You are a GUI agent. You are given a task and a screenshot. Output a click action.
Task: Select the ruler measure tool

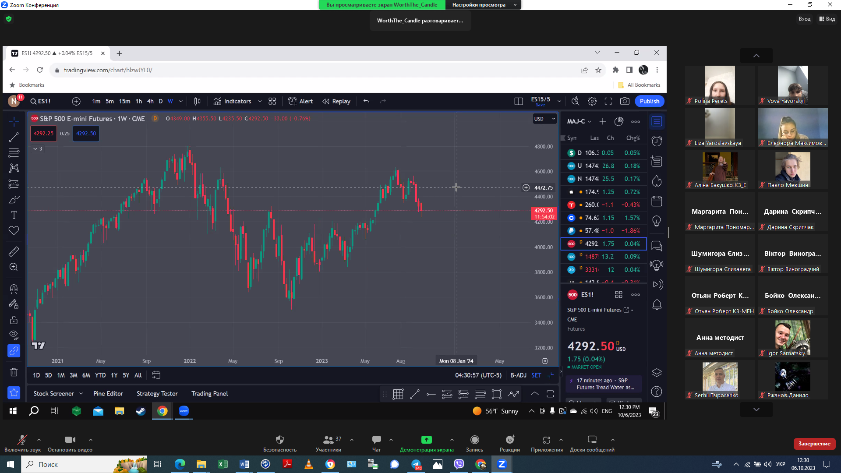click(14, 251)
